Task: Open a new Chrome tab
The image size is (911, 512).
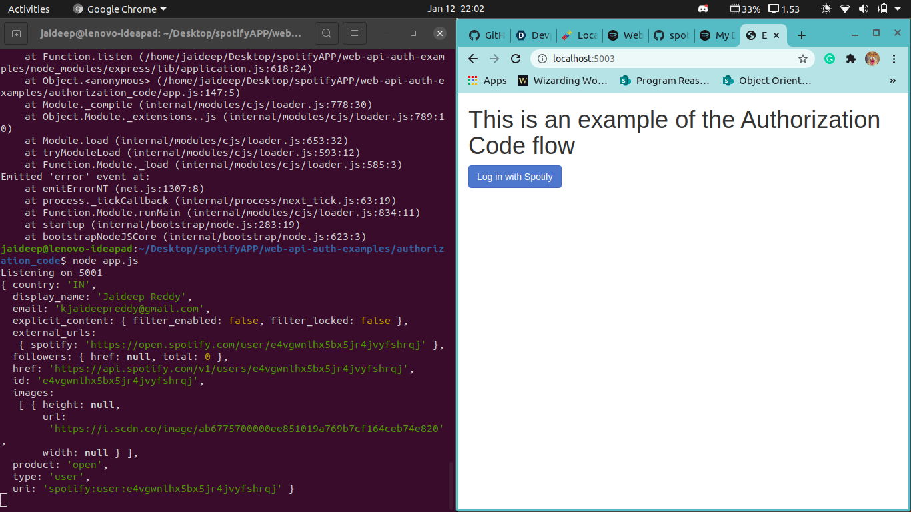Action: (x=802, y=35)
